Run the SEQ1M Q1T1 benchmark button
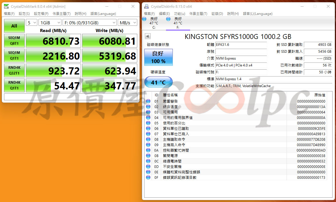The image size is (336, 202). tap(14, 56)
